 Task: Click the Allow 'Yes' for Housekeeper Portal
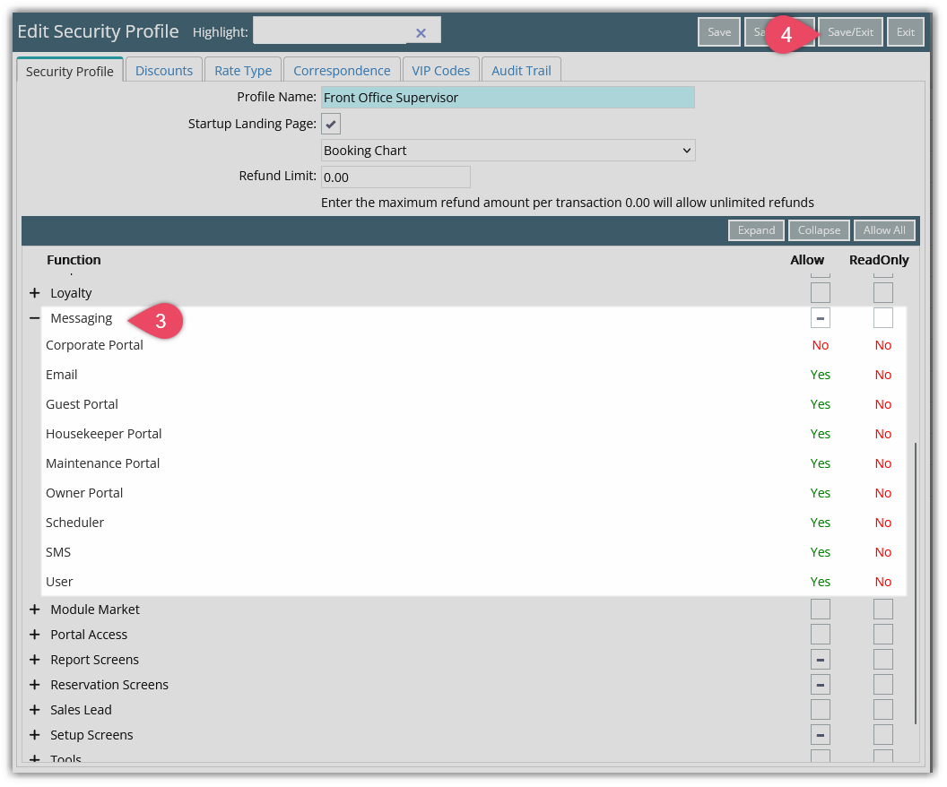tap(821, 435)
